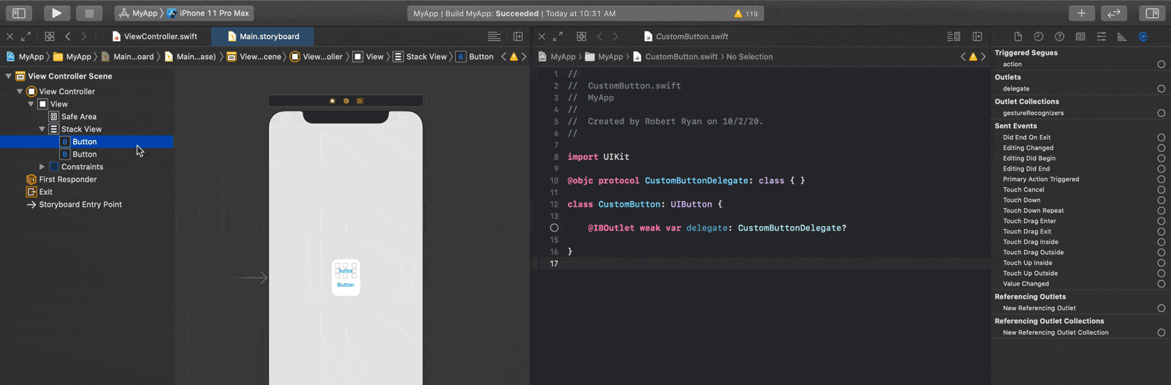The image size is (1171, 385).
Task: Toggle minimap options in right editor
Action: pos(954,36)
